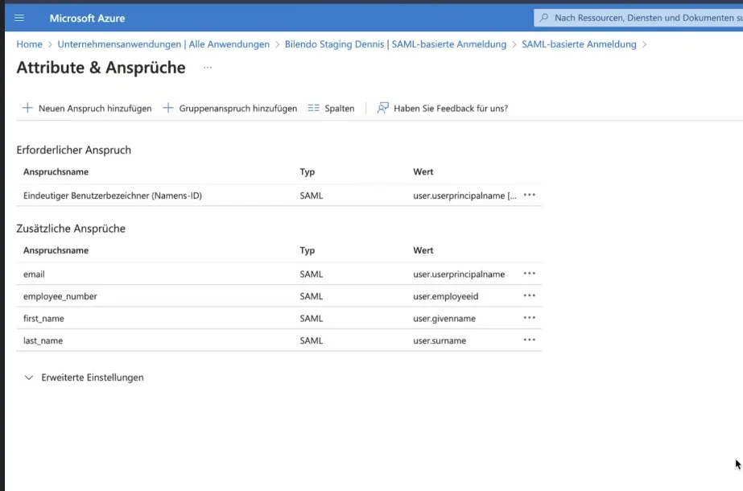Click the search magnifier icon

(544, 18)
